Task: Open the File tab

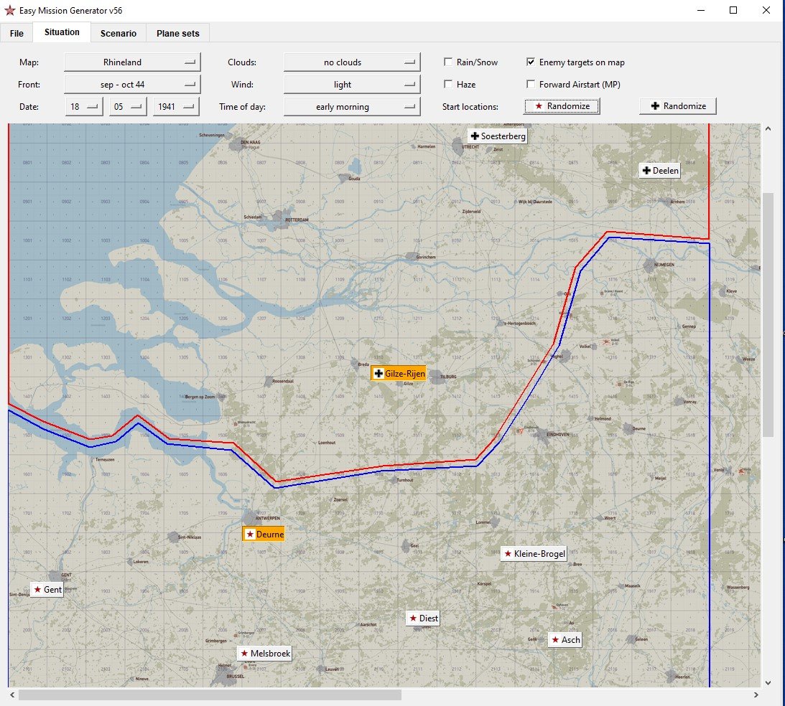Action: click(17, 33)
